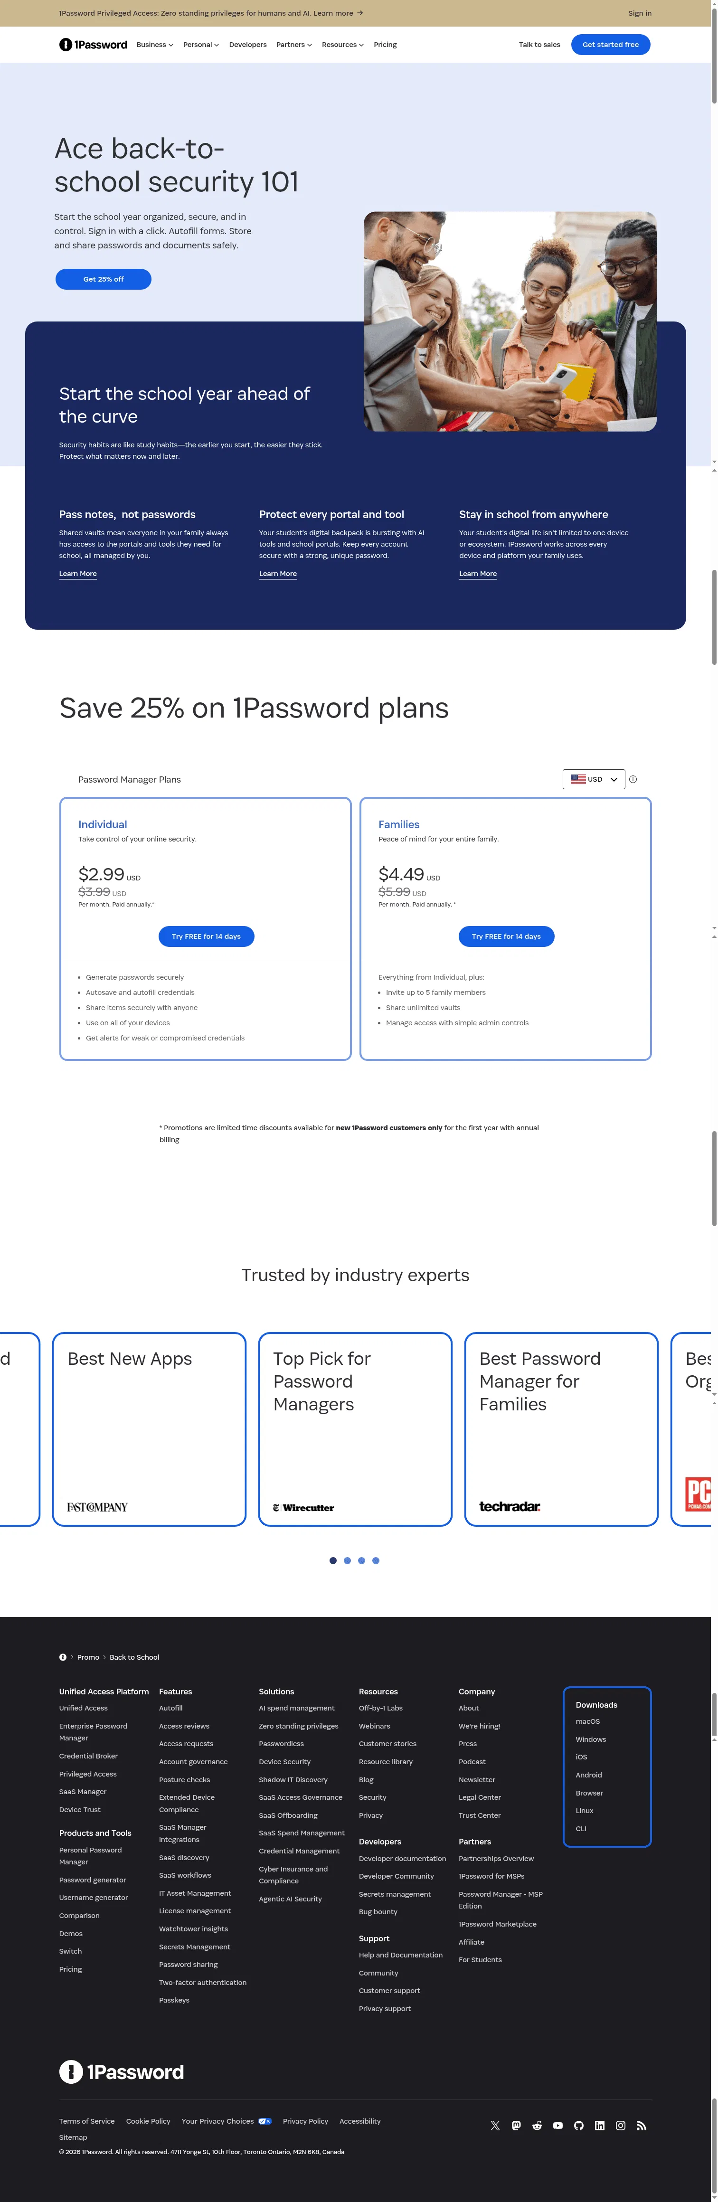Open Windows download link
The image size is (718, 2202).
pyautogui.click(x=591, y=1739)
